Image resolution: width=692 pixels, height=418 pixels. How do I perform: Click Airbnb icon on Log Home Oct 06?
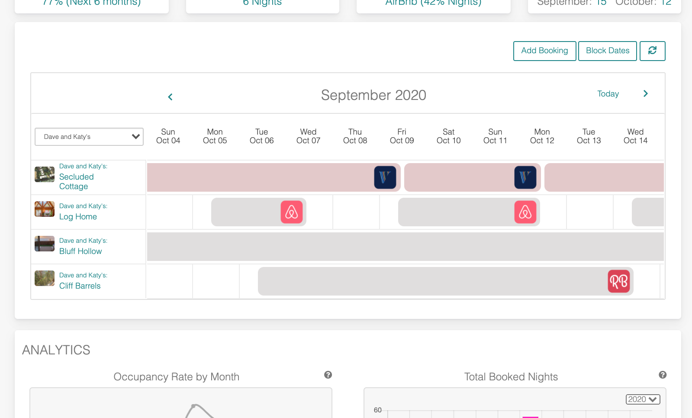(x=291, y=212)
